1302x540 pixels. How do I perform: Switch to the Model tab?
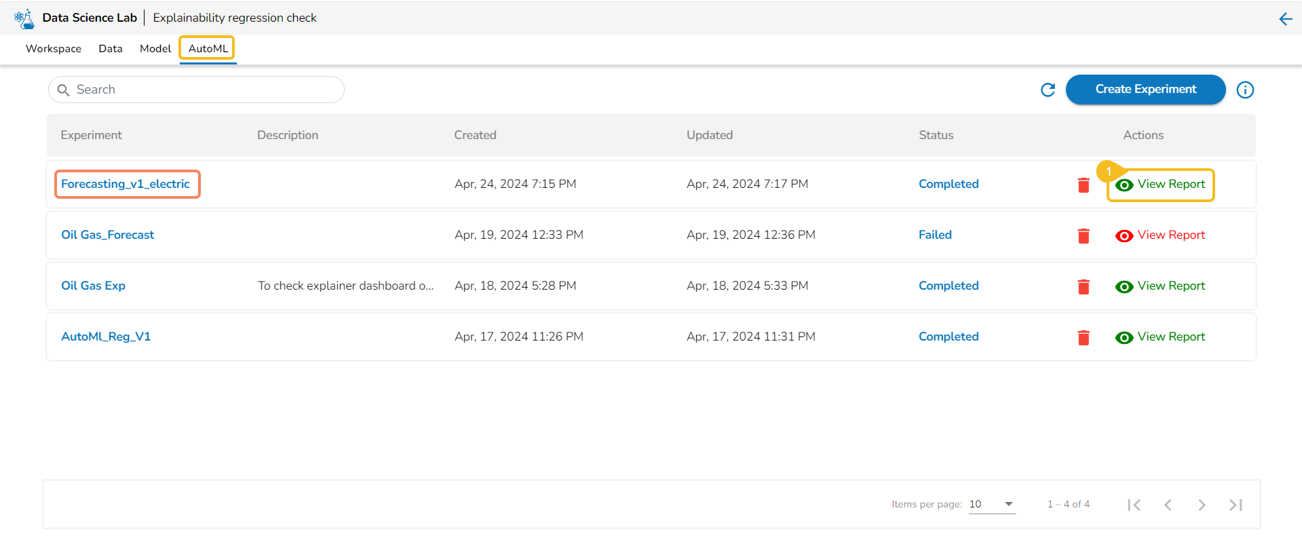155,49
